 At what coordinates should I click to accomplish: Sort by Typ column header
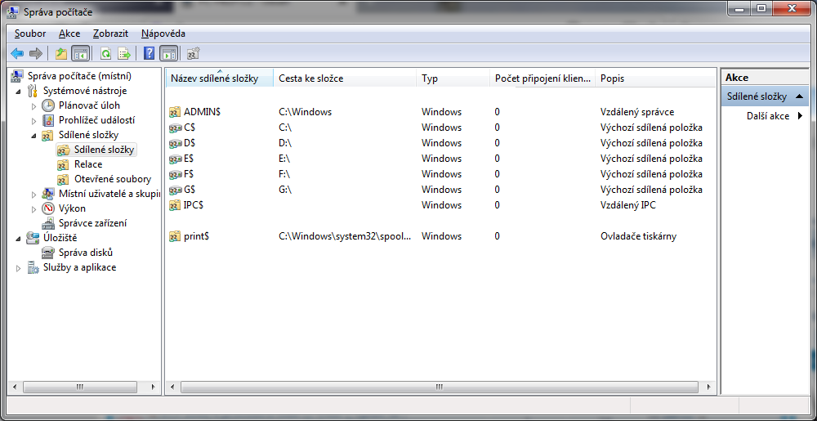click(x=453, y=78)
